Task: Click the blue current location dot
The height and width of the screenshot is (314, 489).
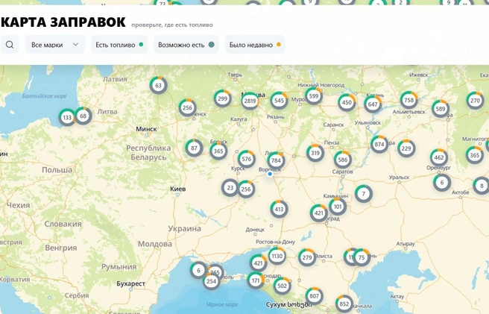Action: pyautogui.click(x=270, y=174)
